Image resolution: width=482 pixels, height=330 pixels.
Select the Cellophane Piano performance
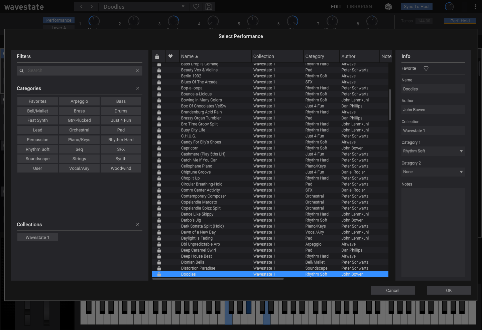pos(270,166)
